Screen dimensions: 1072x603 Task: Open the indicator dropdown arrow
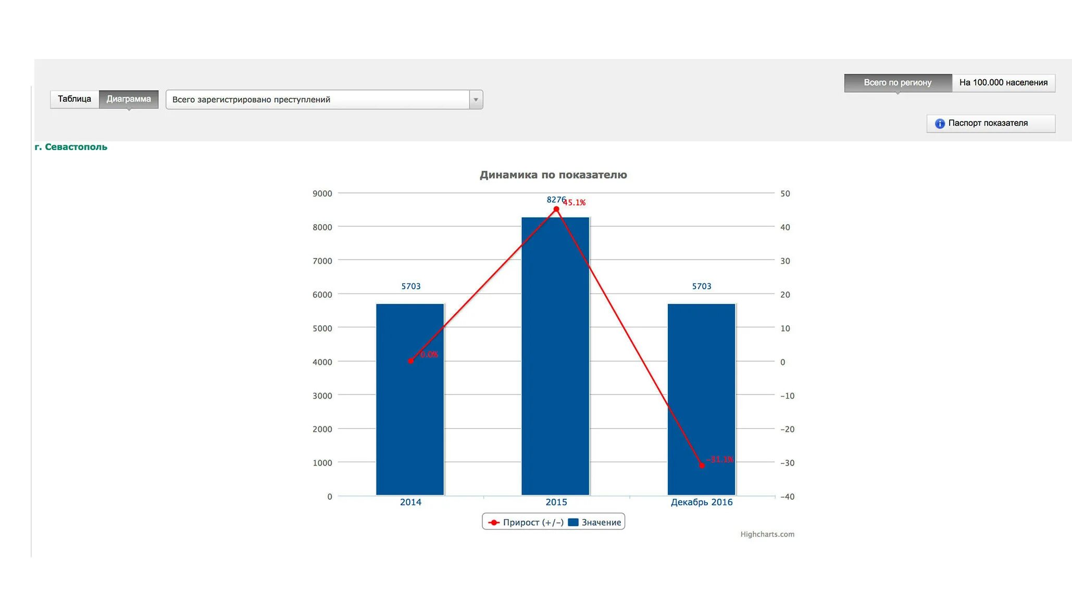coord(476,100)
